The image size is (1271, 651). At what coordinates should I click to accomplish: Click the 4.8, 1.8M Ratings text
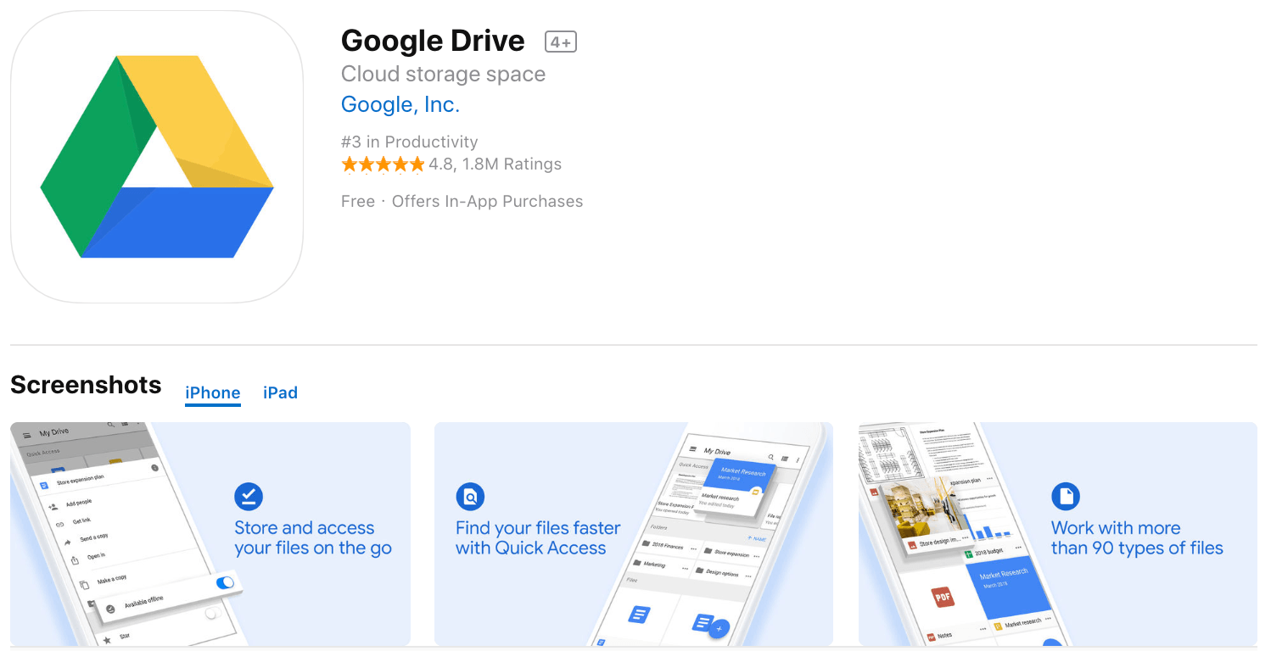coord(495,164)
